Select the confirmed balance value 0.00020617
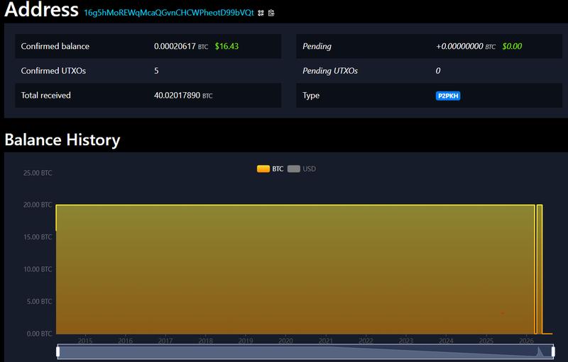This screenshot has height=362, width=568. coord(175,46)
